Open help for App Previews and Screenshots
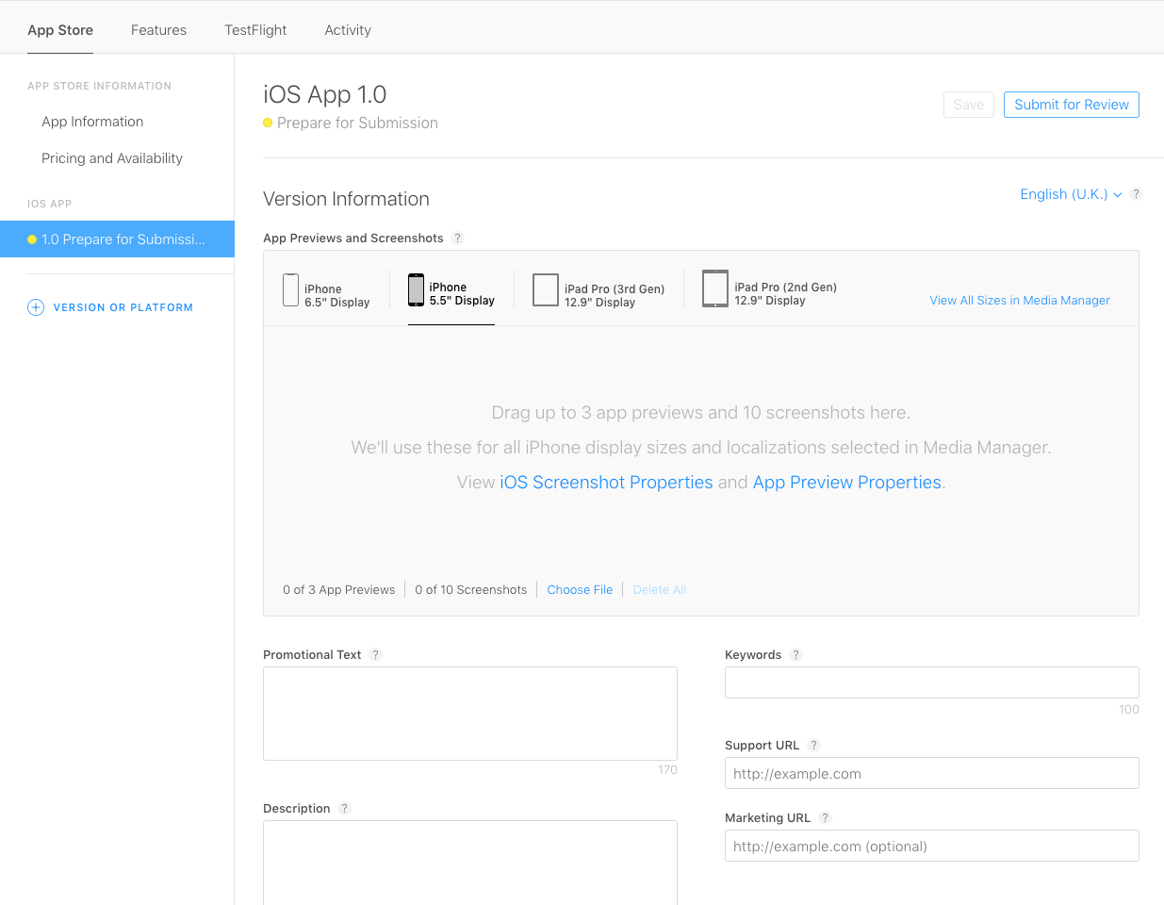Viewport: 1164px width, 905px height. (x=457, y=239)
